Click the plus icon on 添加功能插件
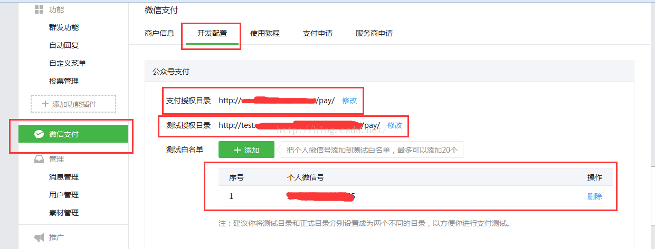 [45, 104]
